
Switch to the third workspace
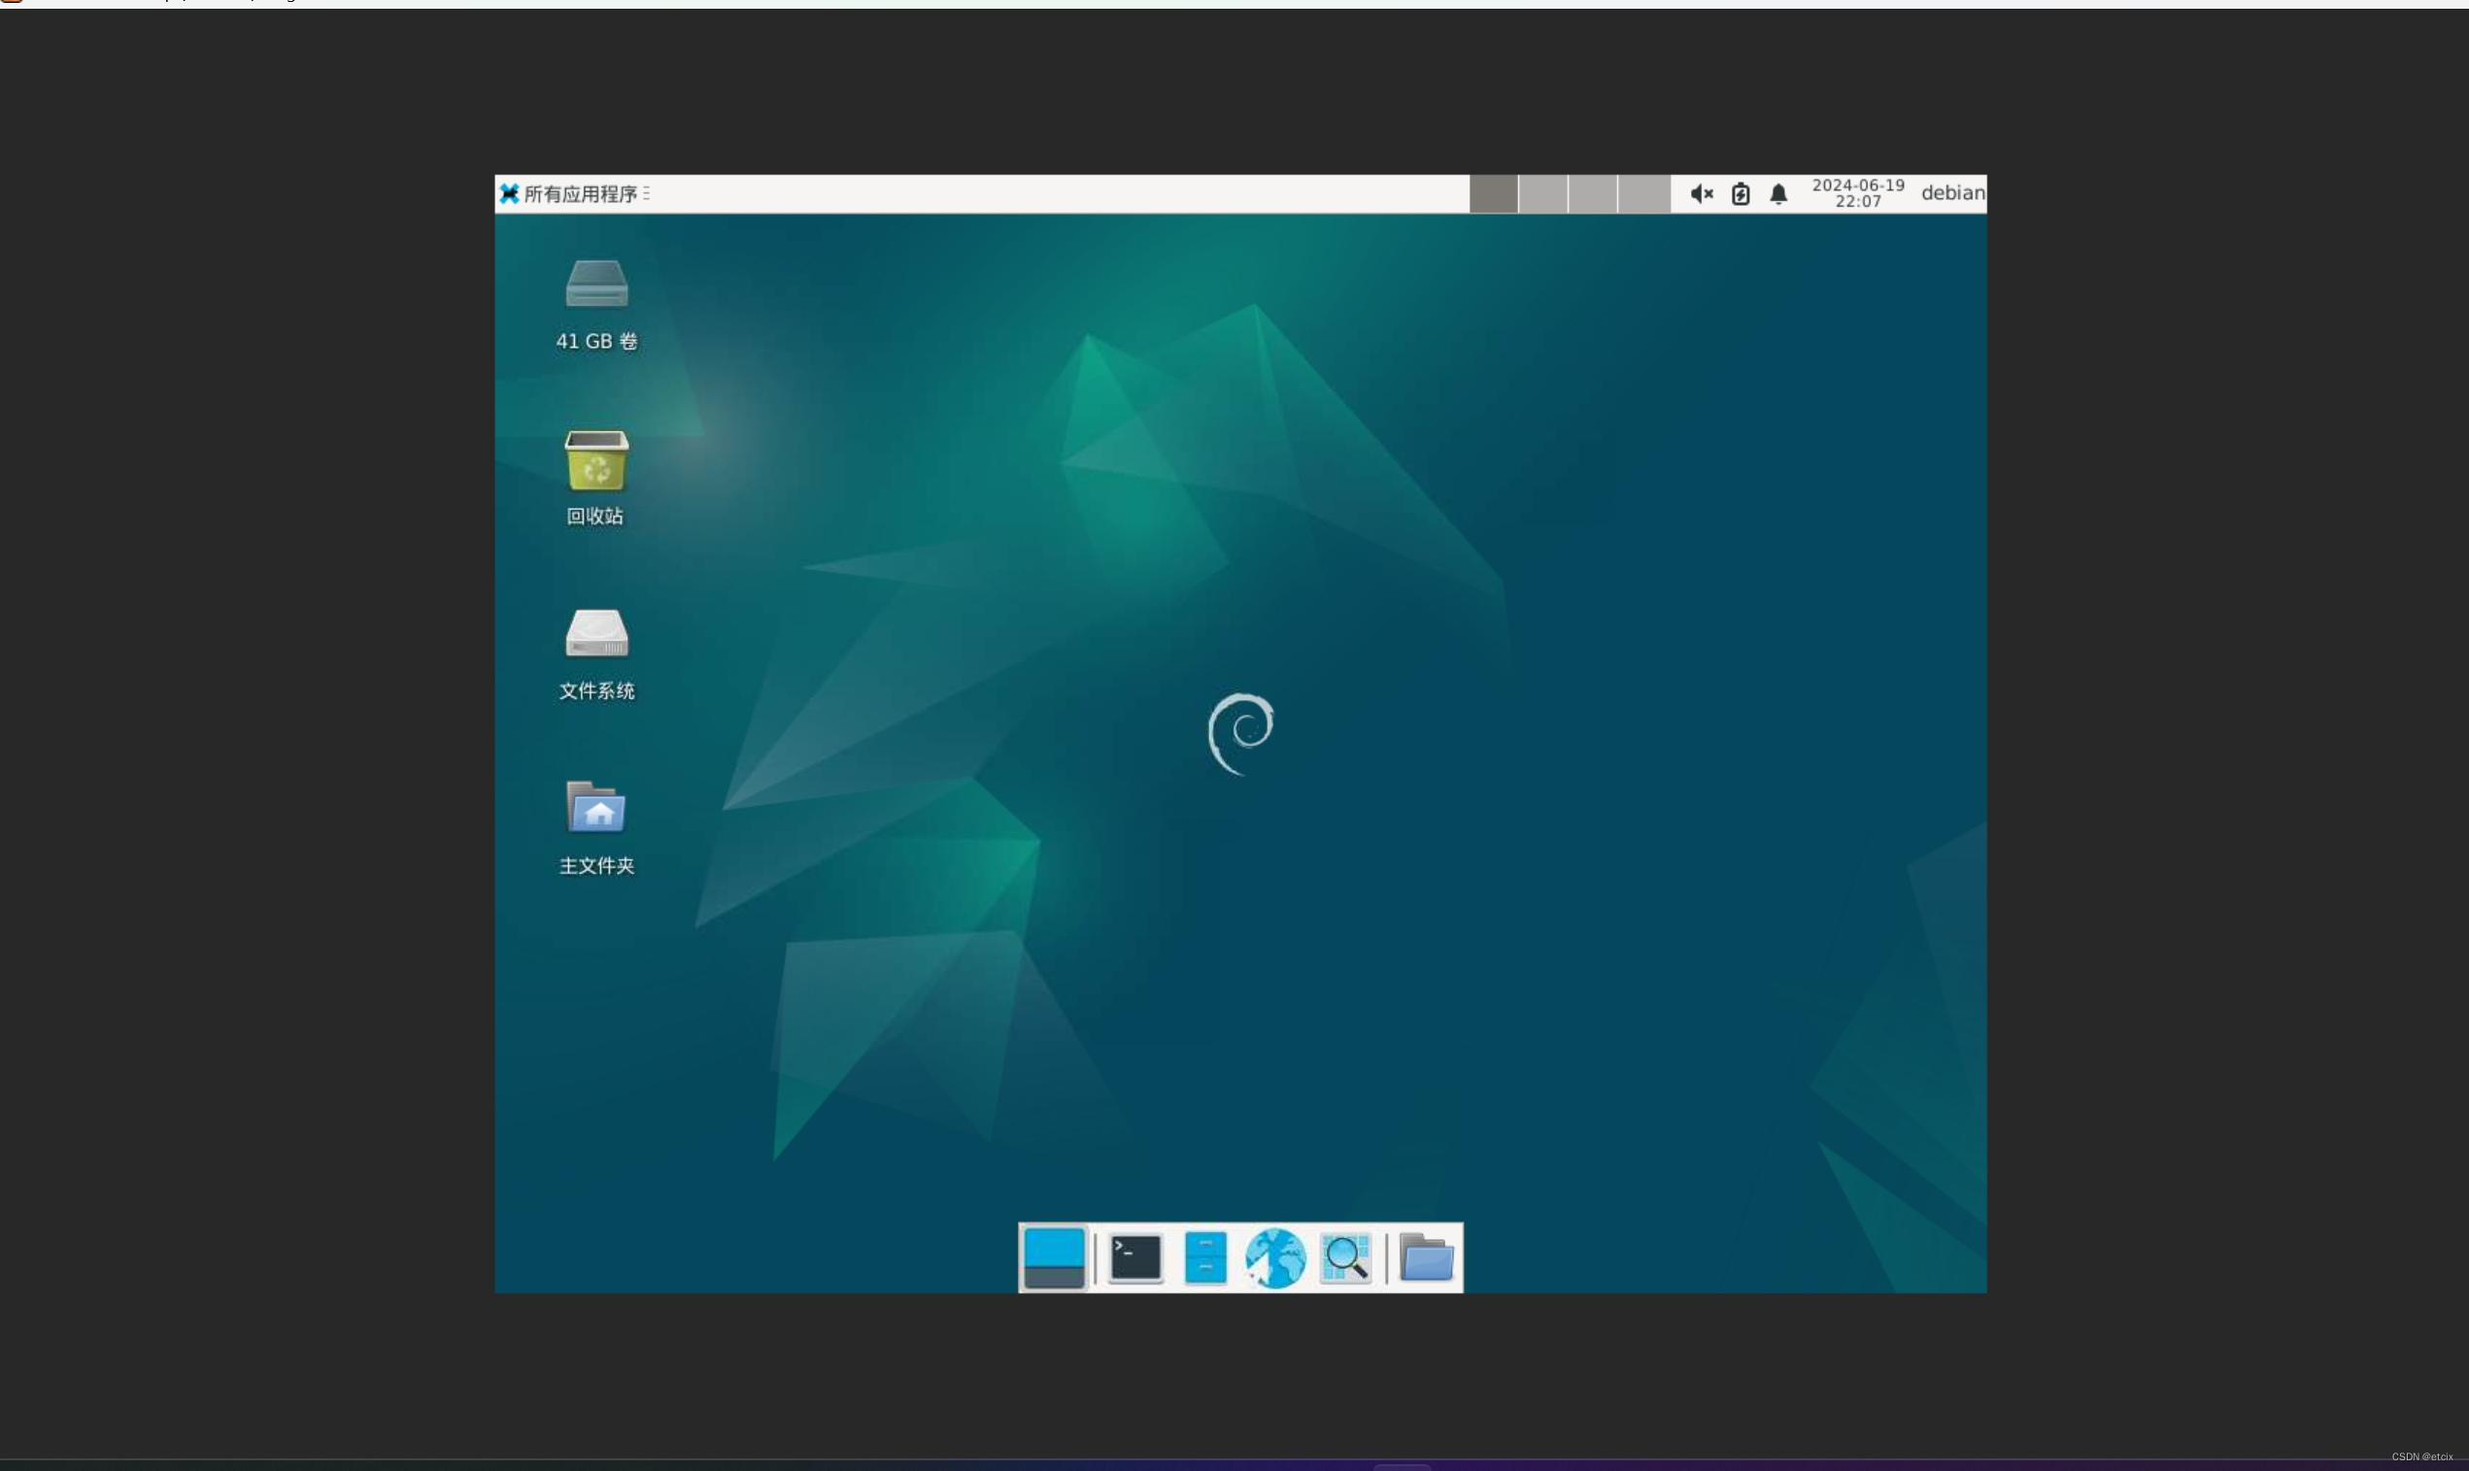(1594, 193)
